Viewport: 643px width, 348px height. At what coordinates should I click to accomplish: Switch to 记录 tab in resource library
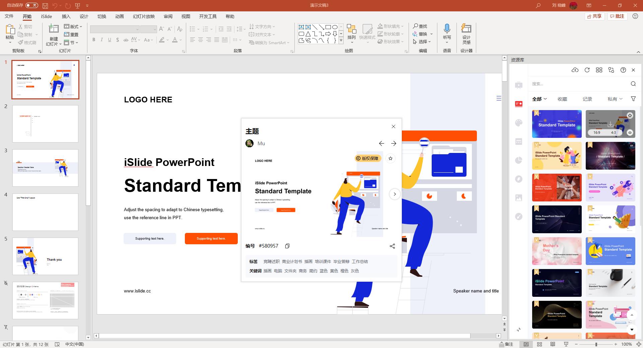point(587,99)
